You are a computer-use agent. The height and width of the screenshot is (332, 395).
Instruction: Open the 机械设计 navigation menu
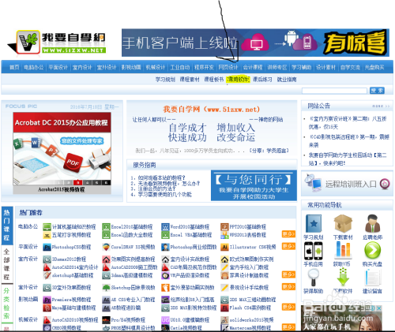pyautogui.click(x=156, y=68)
